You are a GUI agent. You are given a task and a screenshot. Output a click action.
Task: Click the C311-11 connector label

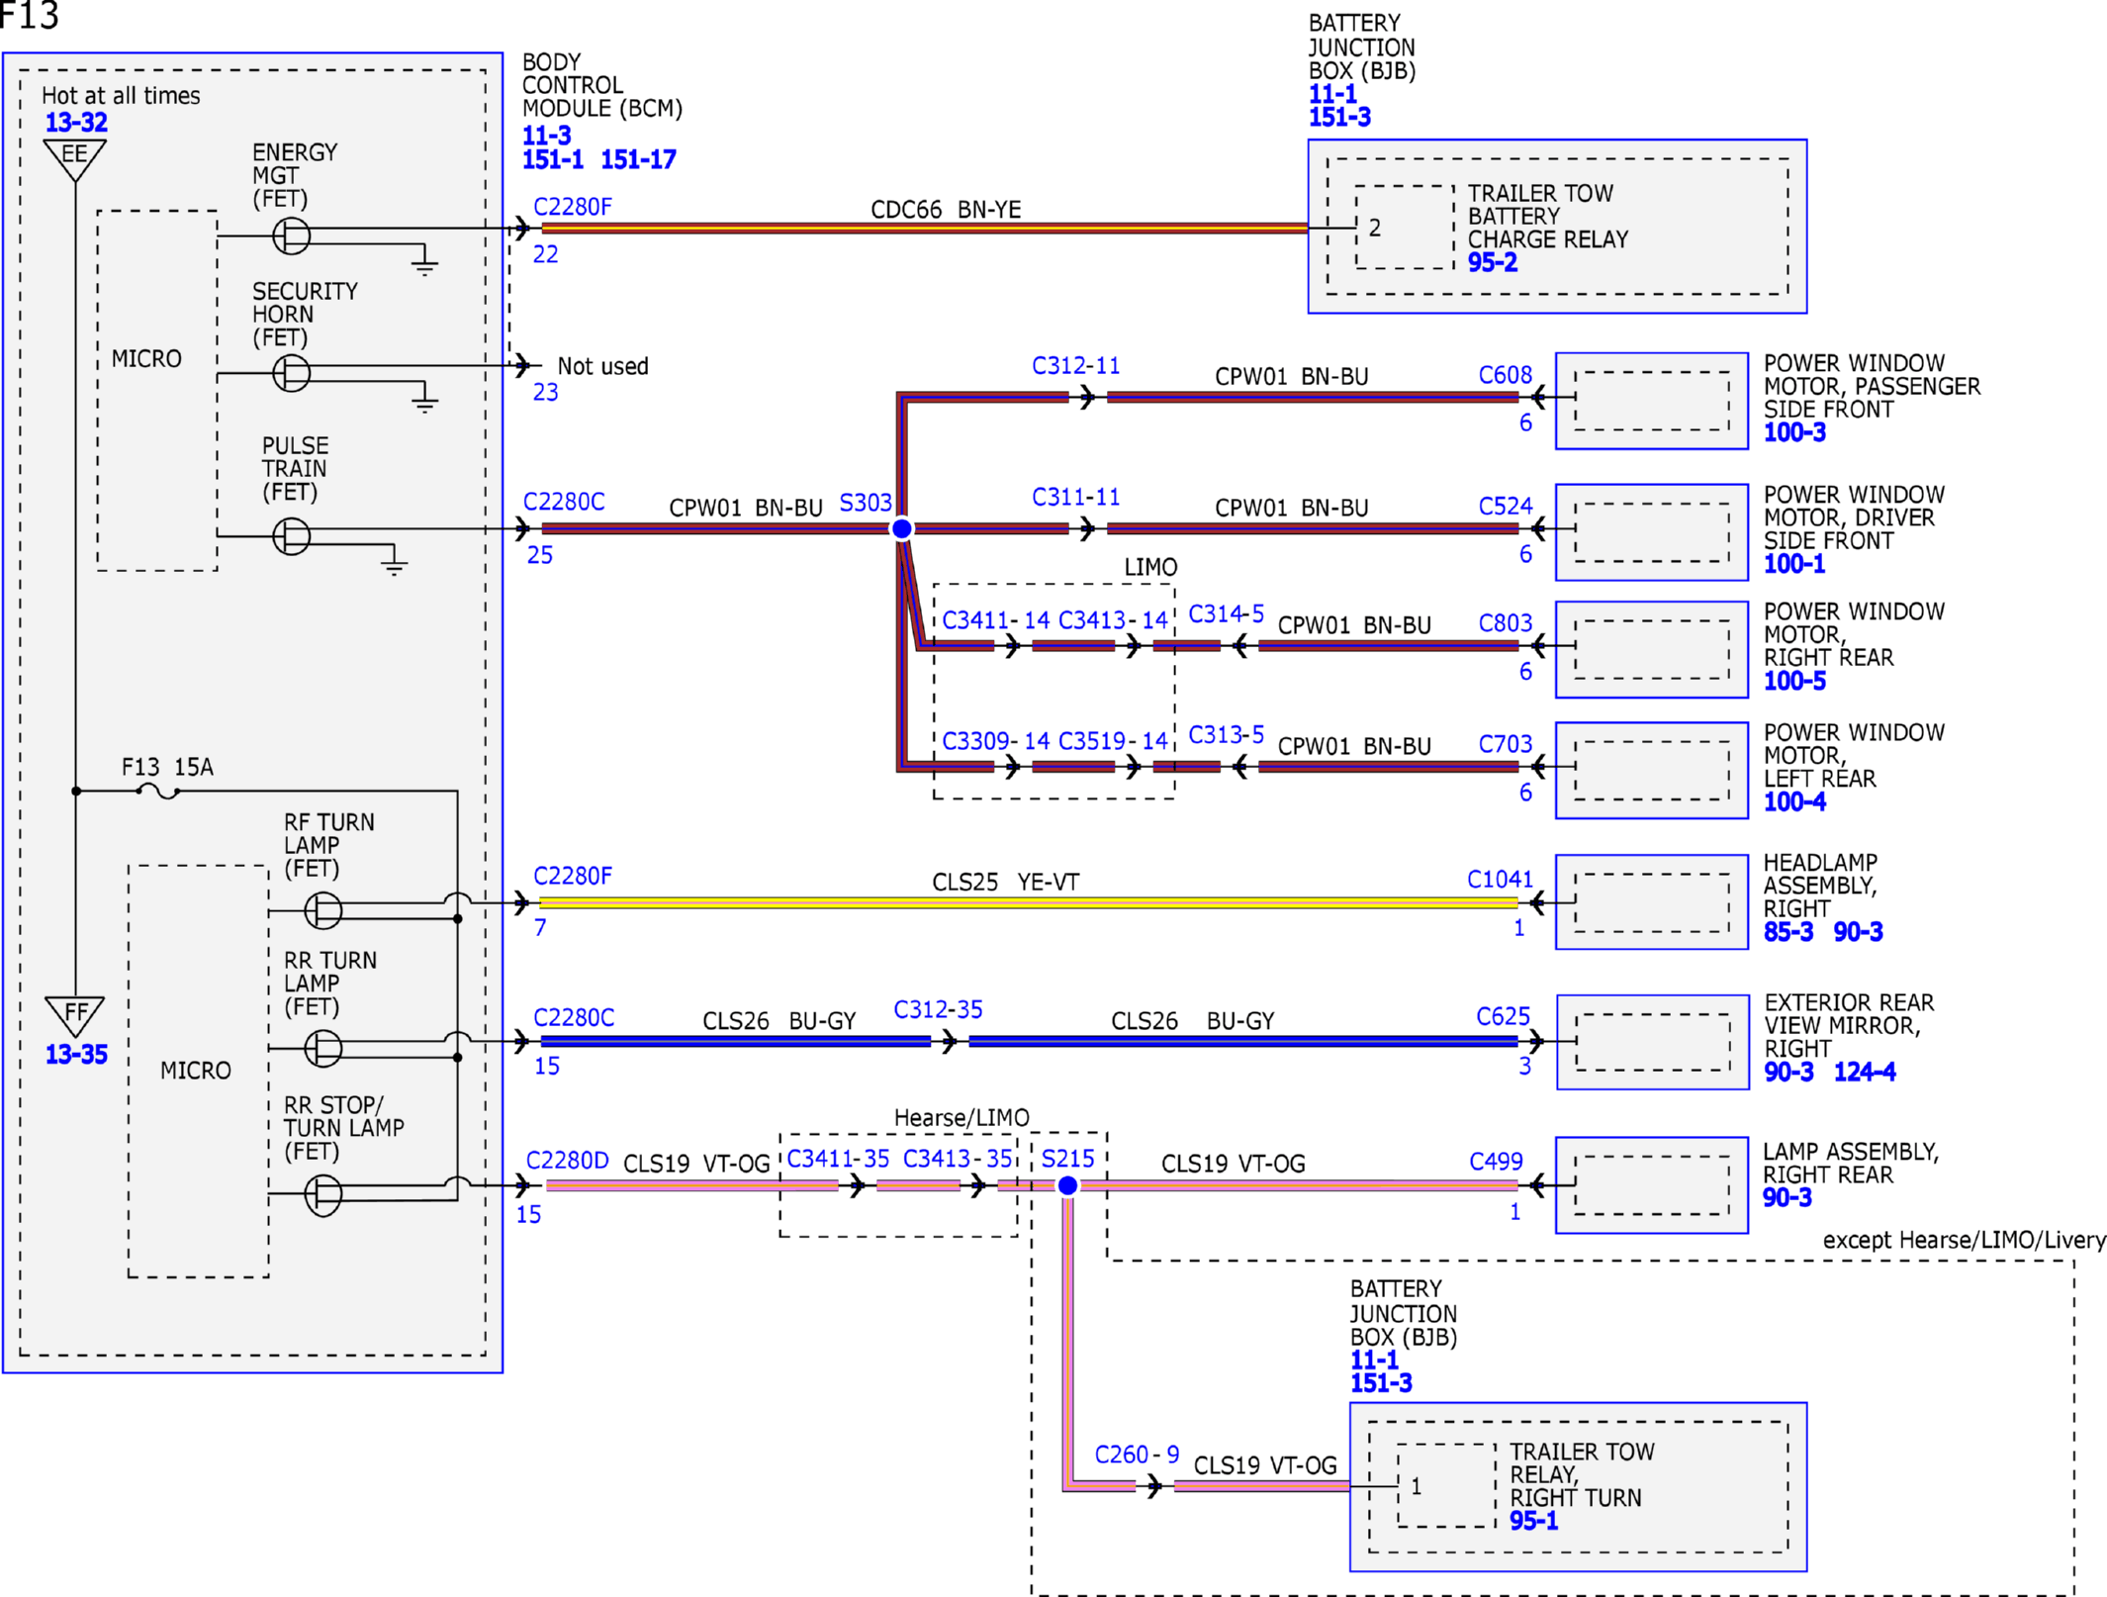click(x=1076, y=497)
